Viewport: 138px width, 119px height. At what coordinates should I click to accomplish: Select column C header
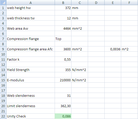pyautogui.click(x=79, y=3)
